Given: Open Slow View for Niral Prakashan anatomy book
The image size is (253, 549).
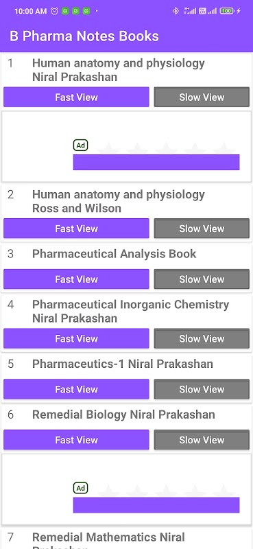Looking at the screenshot, I should 202,97.
